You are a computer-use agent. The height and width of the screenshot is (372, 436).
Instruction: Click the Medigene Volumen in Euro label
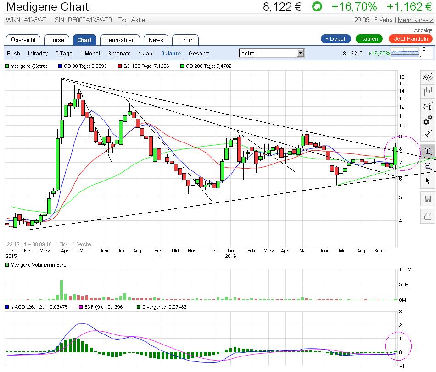pos(39,265)
